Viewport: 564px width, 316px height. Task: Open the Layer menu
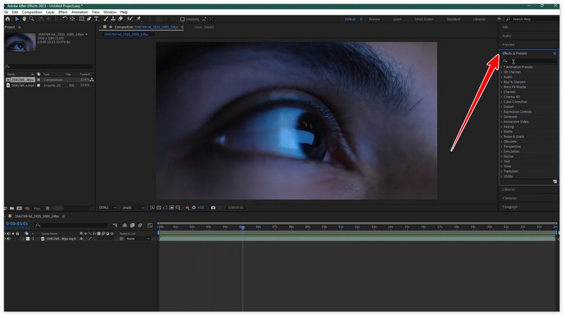(50, 12)
